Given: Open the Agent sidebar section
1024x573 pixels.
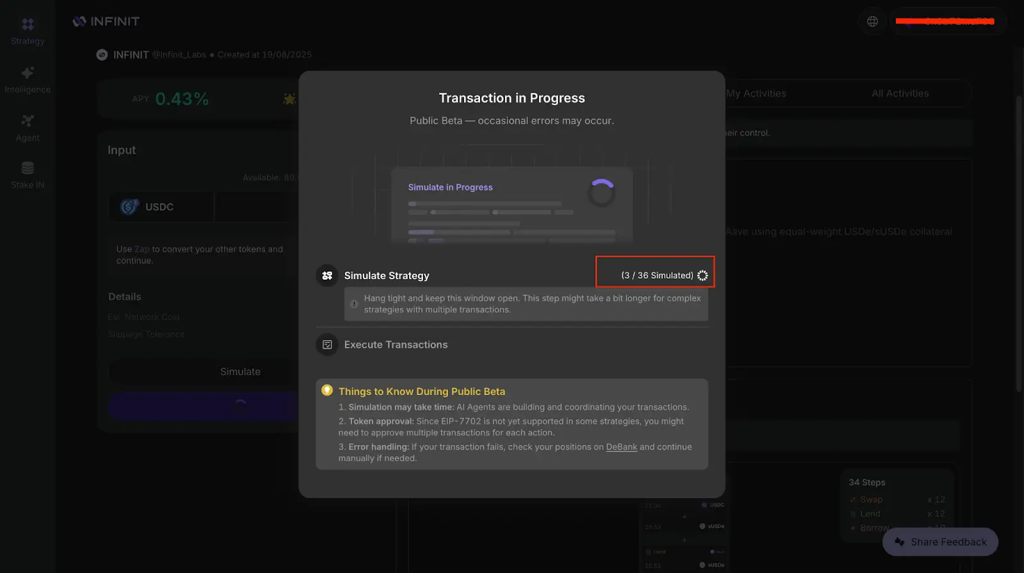Looking at the screenshot, I should click(x=28, y=128).
